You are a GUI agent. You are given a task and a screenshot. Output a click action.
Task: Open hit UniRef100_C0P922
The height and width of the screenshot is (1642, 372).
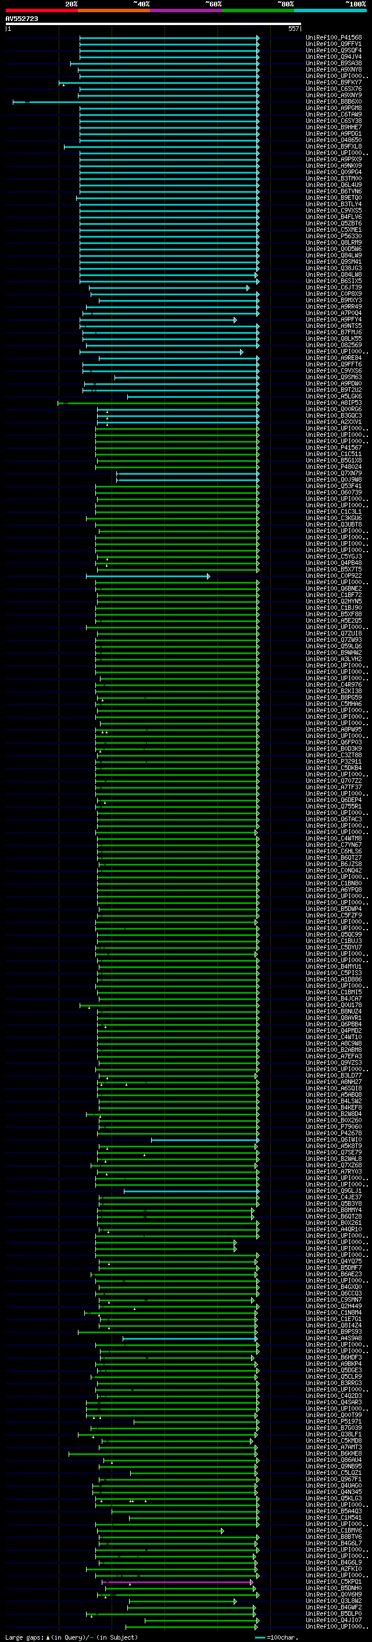334,575
